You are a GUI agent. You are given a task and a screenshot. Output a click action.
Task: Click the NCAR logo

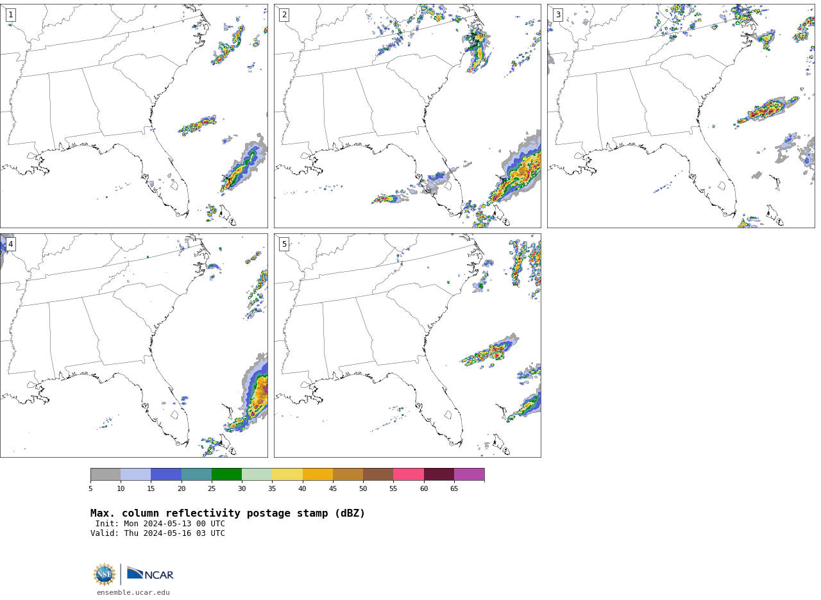click(x=150, y=574)
